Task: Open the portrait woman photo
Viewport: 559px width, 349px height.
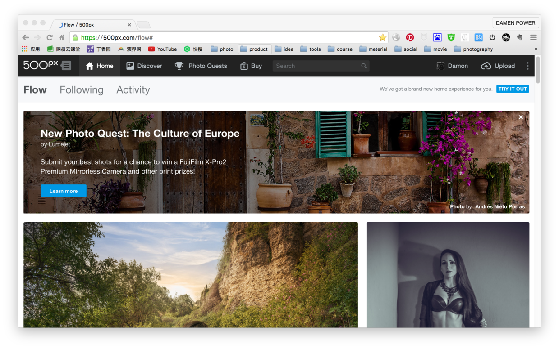Action: (448, 274)
